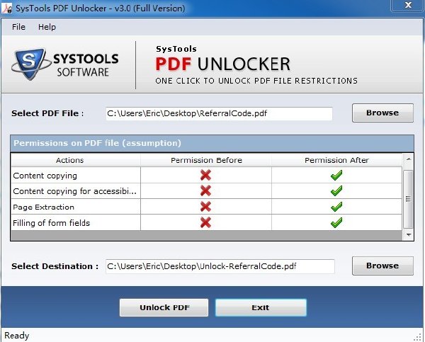This screenshot has width=425, height=342.
Task: Open the File menu
Action: pyautogui.click(x=18, y=27)
